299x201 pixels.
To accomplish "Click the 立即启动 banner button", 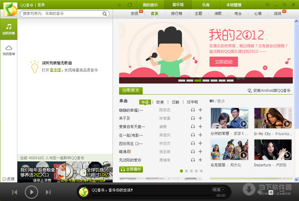I will [223, 62].
